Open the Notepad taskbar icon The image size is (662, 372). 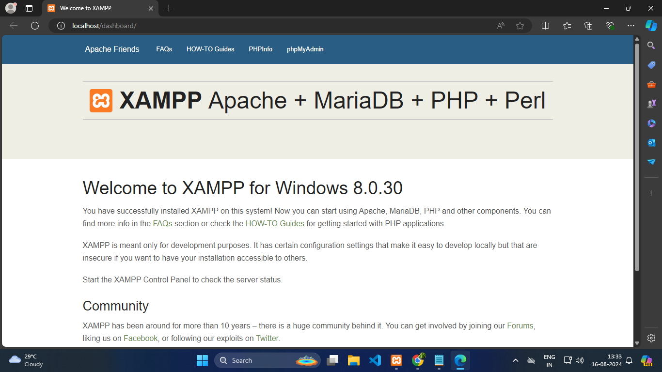point(439,360)
